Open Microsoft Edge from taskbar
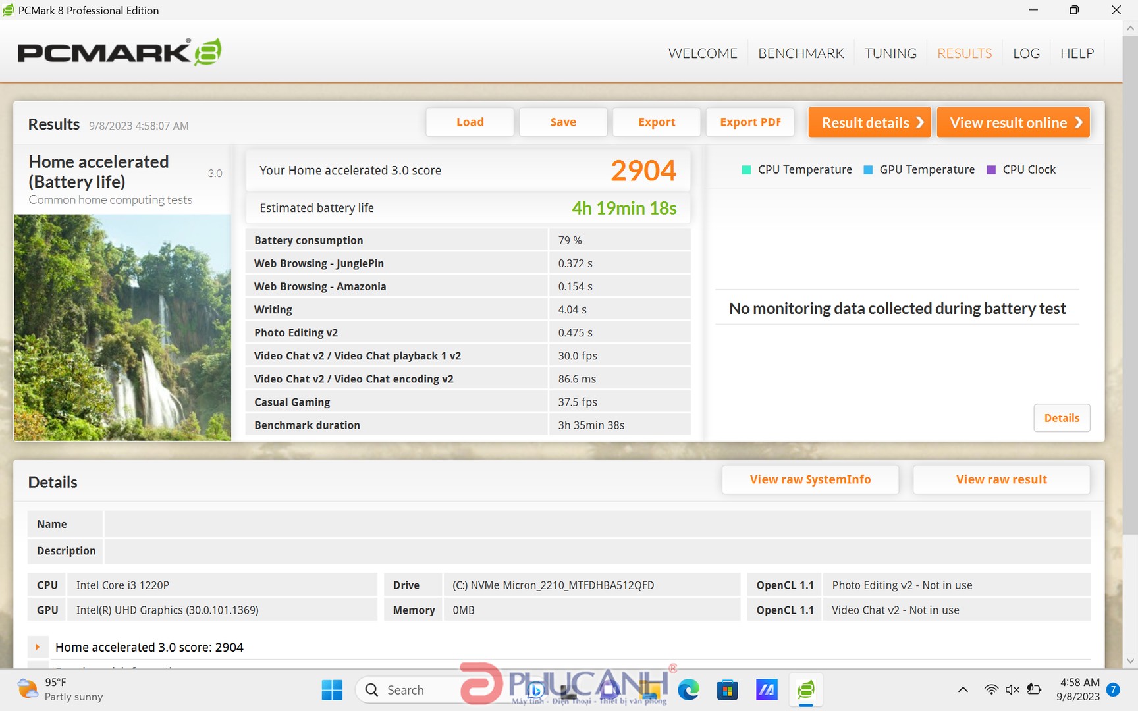The width and height of the screenshot is (1138, 711). click(x=688, y=690)
